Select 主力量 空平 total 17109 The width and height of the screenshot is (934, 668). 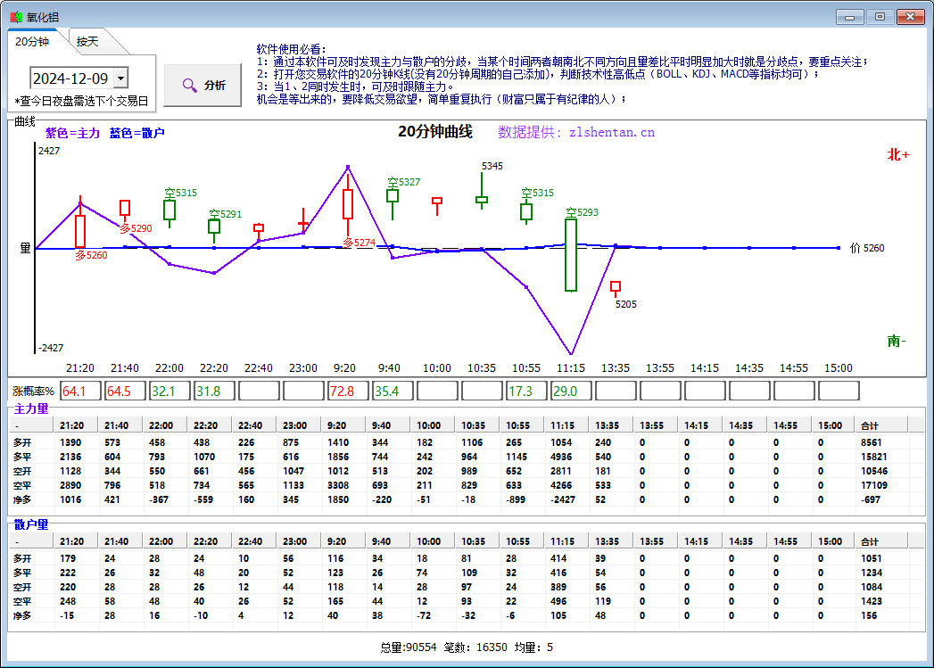tap(874, 485)
